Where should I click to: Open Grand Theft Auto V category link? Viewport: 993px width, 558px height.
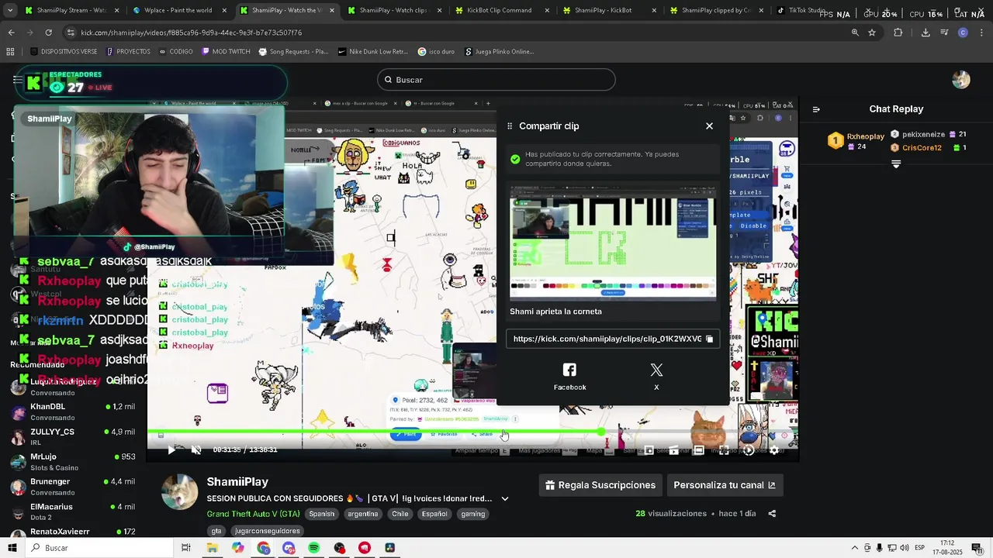coord(253,514)
